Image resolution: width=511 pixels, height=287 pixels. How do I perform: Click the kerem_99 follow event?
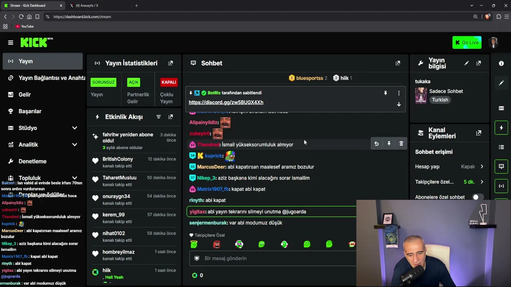coord(134,218)
